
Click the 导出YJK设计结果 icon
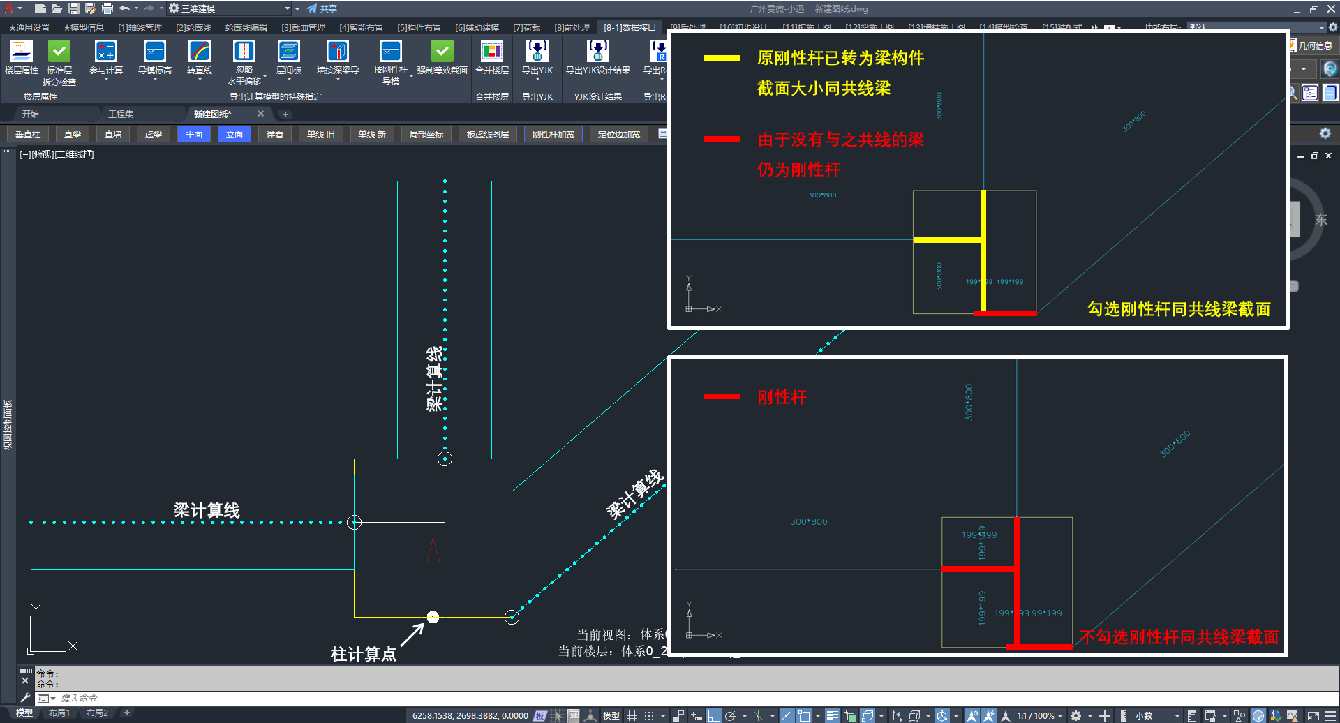click(597, 52)
